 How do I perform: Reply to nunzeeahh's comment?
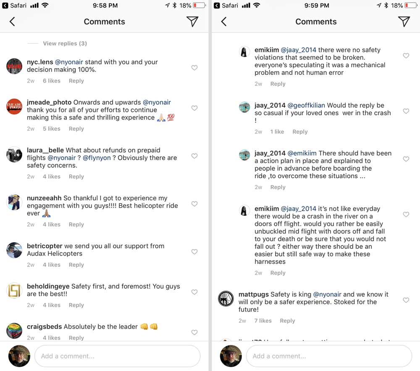coord(76,225)
